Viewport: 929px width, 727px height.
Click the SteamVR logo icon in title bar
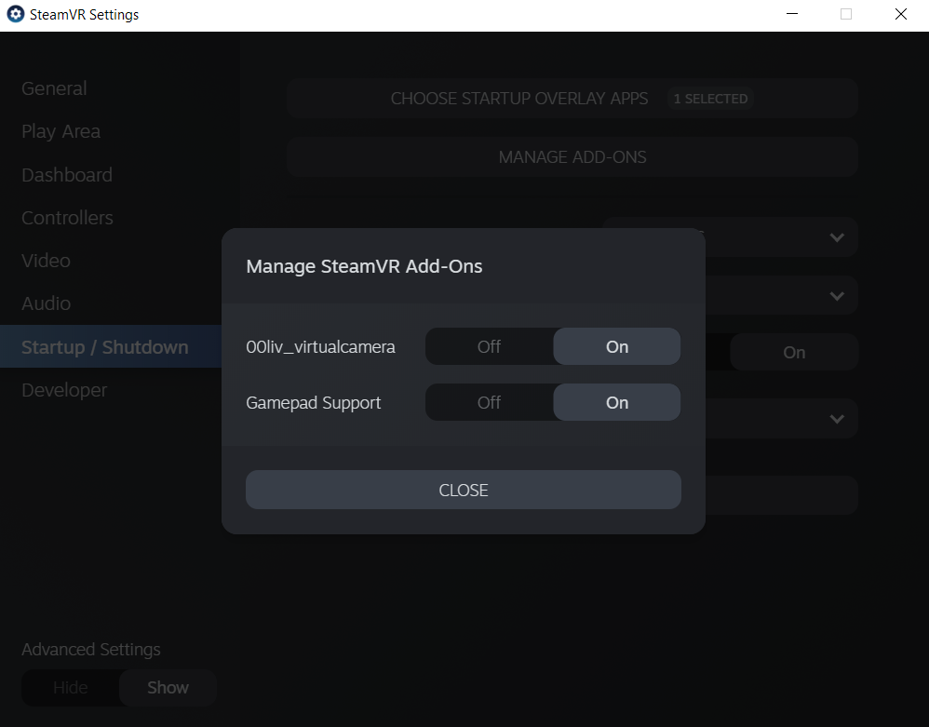pos(16,14)
